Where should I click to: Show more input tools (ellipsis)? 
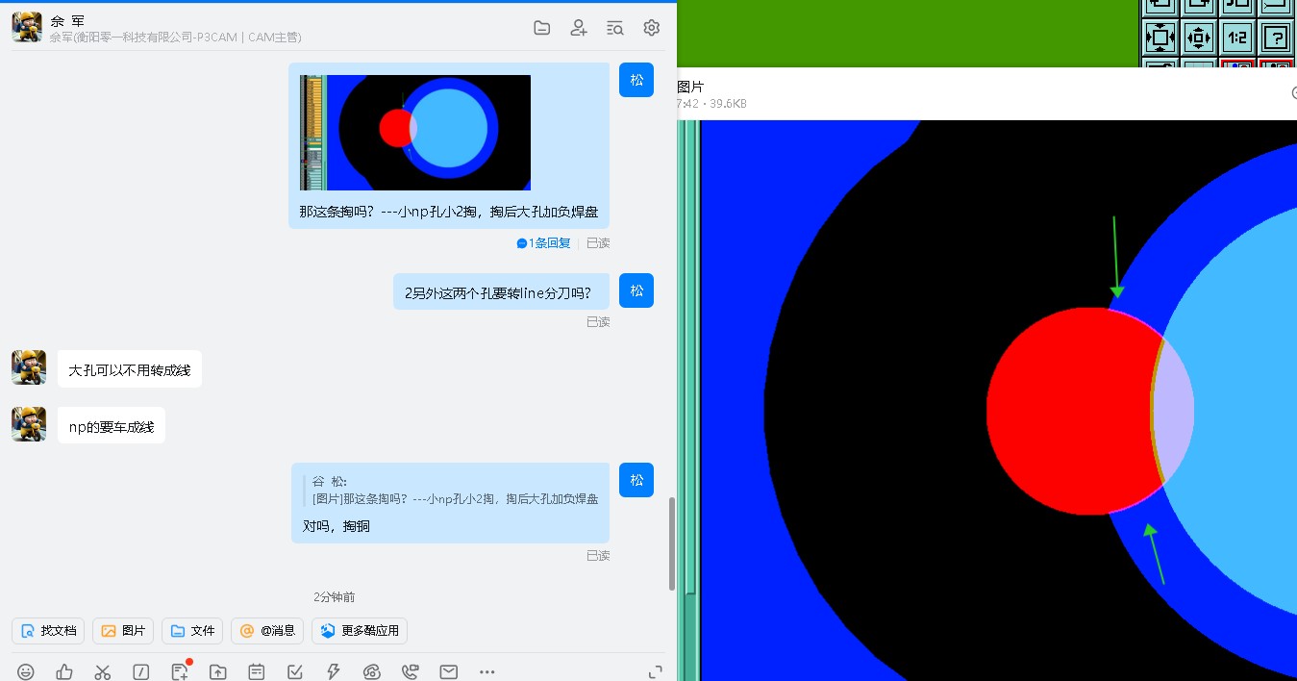487,671
